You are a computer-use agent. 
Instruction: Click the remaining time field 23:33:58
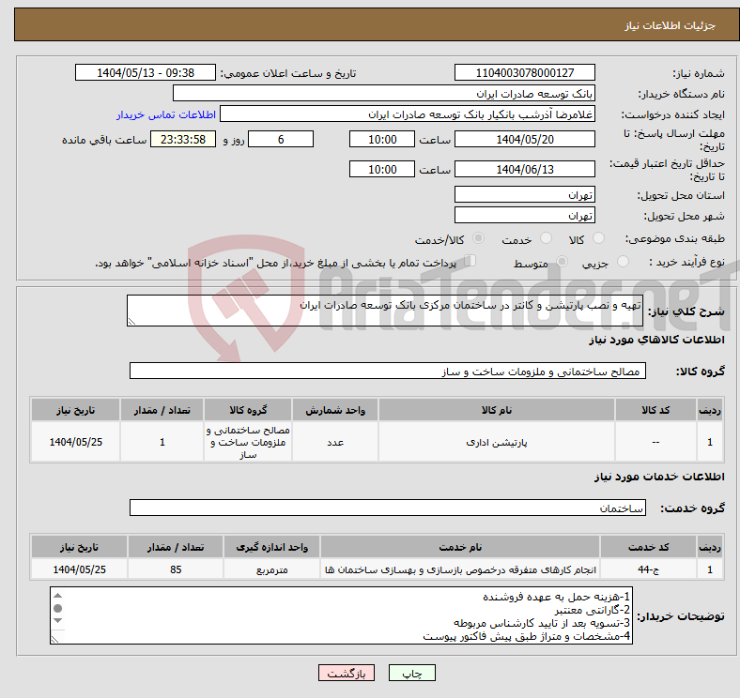(183, 139)
